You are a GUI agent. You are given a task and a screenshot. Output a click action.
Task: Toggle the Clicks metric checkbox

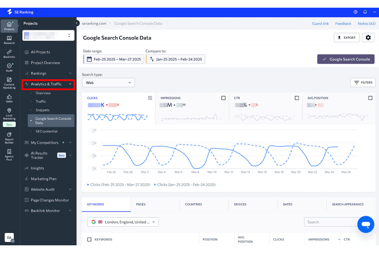click(150, 98)
